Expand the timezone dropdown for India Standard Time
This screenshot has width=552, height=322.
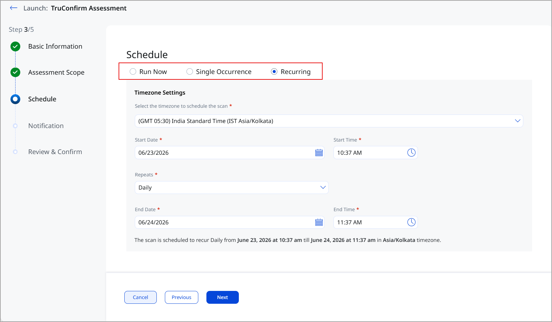click(x=329, y=121)
